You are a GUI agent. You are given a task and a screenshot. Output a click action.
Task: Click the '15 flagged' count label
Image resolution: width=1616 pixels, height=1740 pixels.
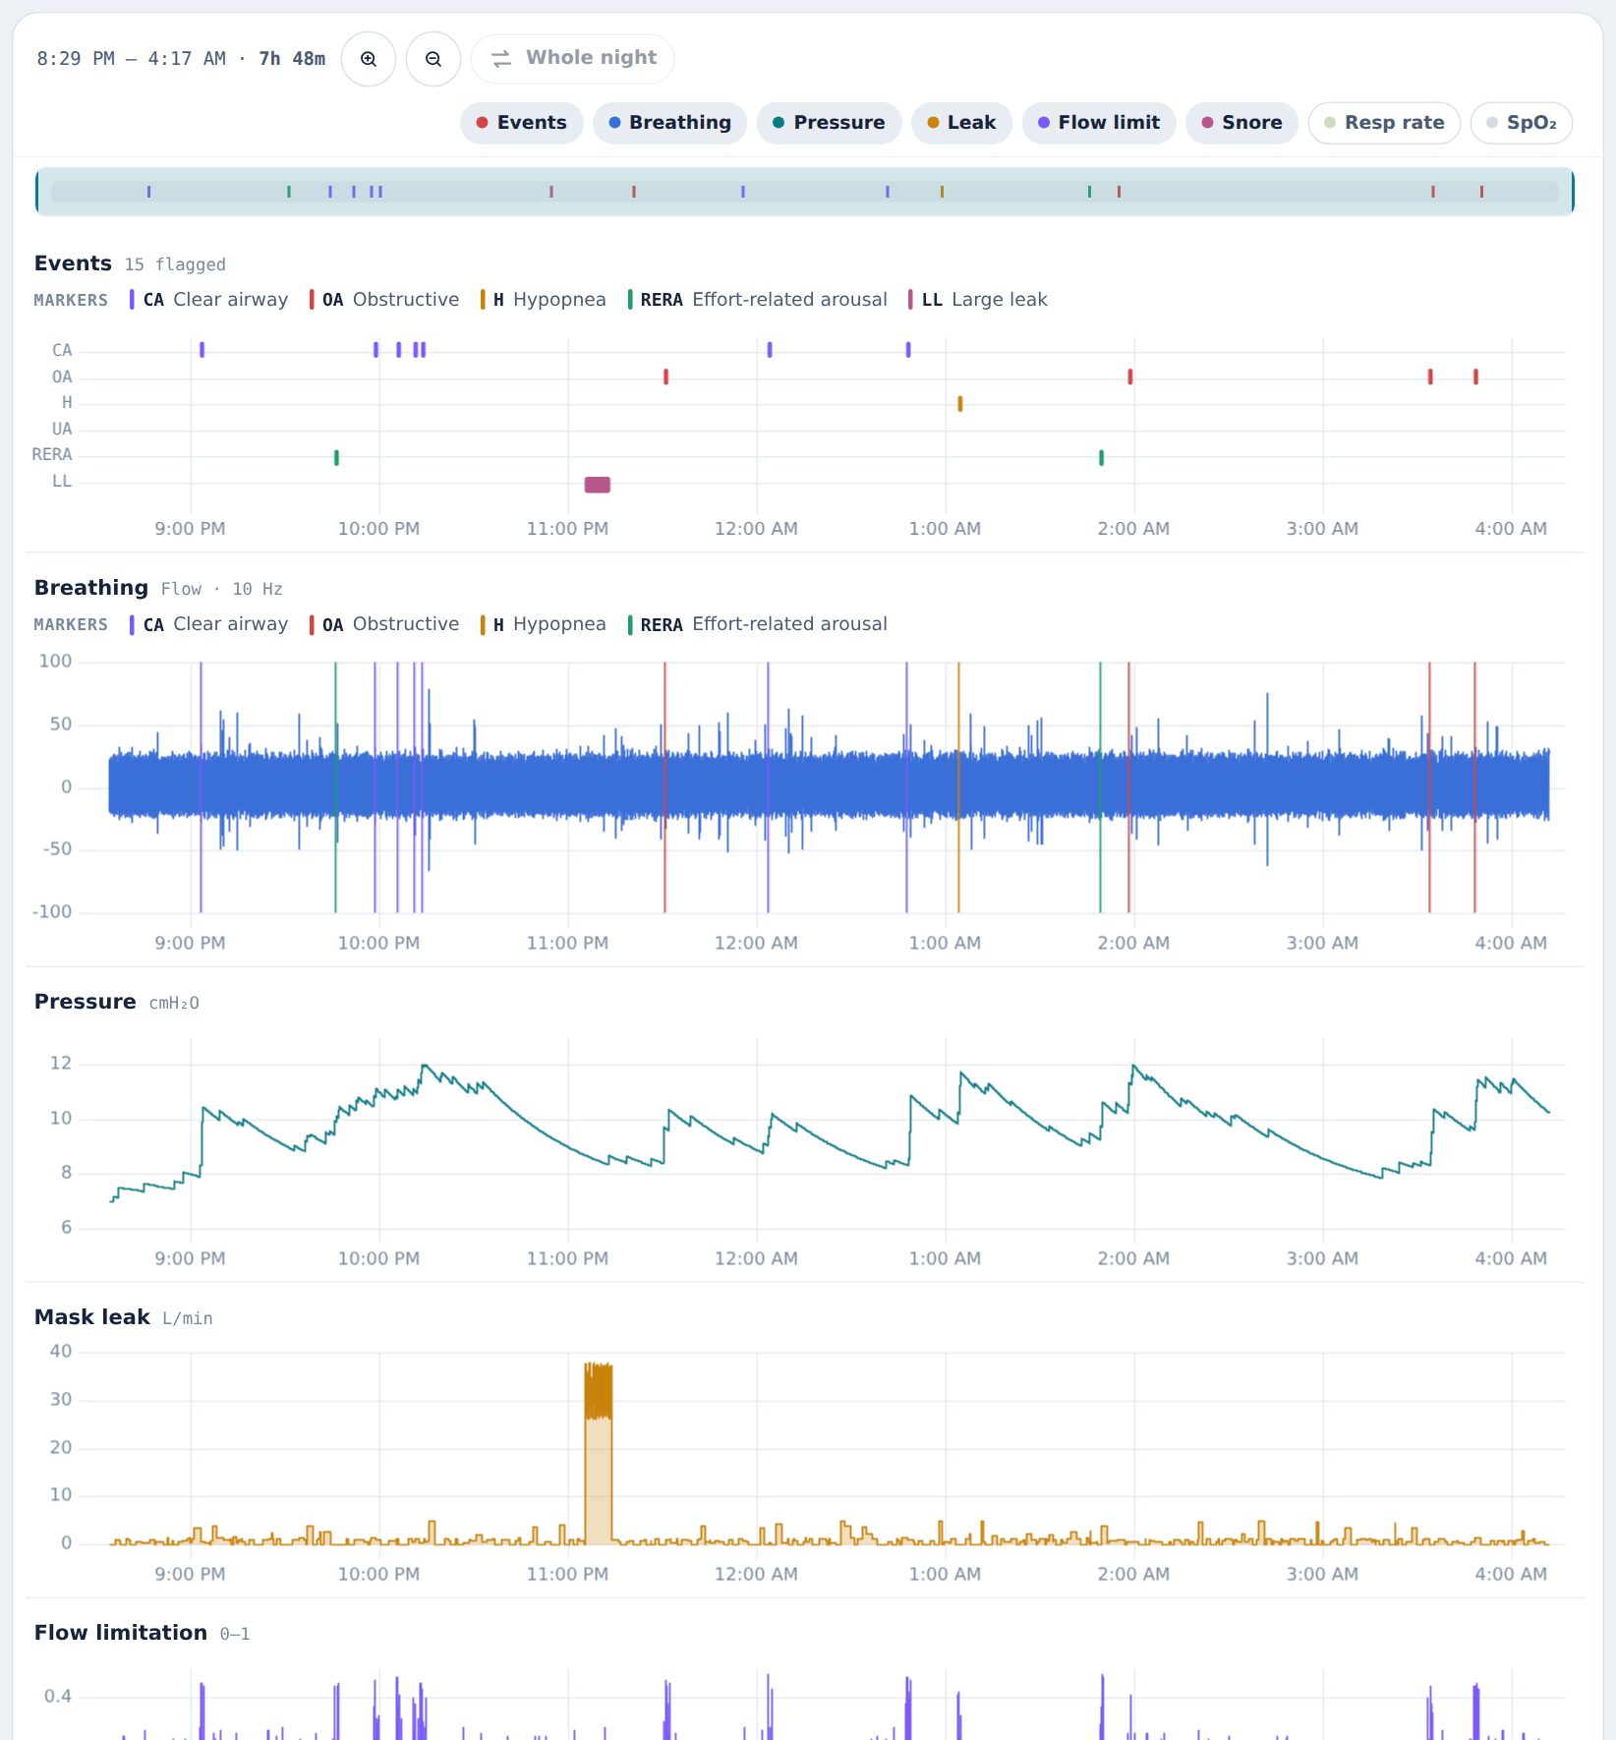175,264
